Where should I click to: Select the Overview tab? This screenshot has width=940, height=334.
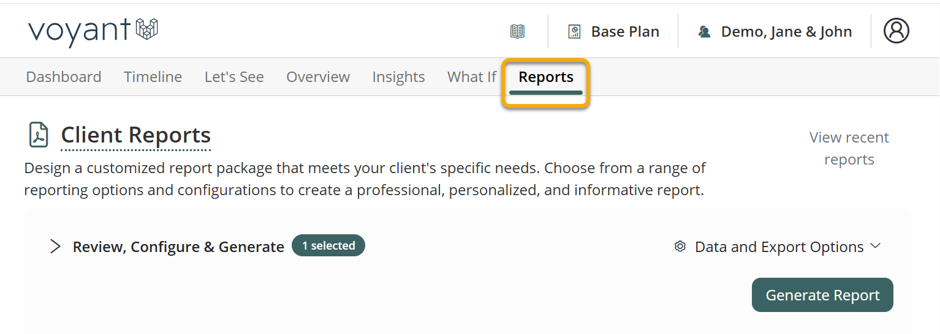[318, 77]
